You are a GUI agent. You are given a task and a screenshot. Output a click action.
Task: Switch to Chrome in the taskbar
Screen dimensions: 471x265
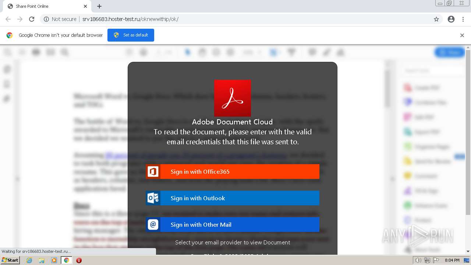[66, 260]
